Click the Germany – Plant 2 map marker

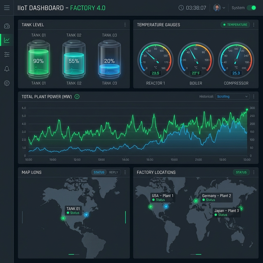(x=195, y=201)
